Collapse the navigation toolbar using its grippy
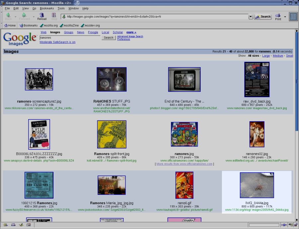Image resolution: width=299 pixels, height=229 pixels. coord(2,17)
